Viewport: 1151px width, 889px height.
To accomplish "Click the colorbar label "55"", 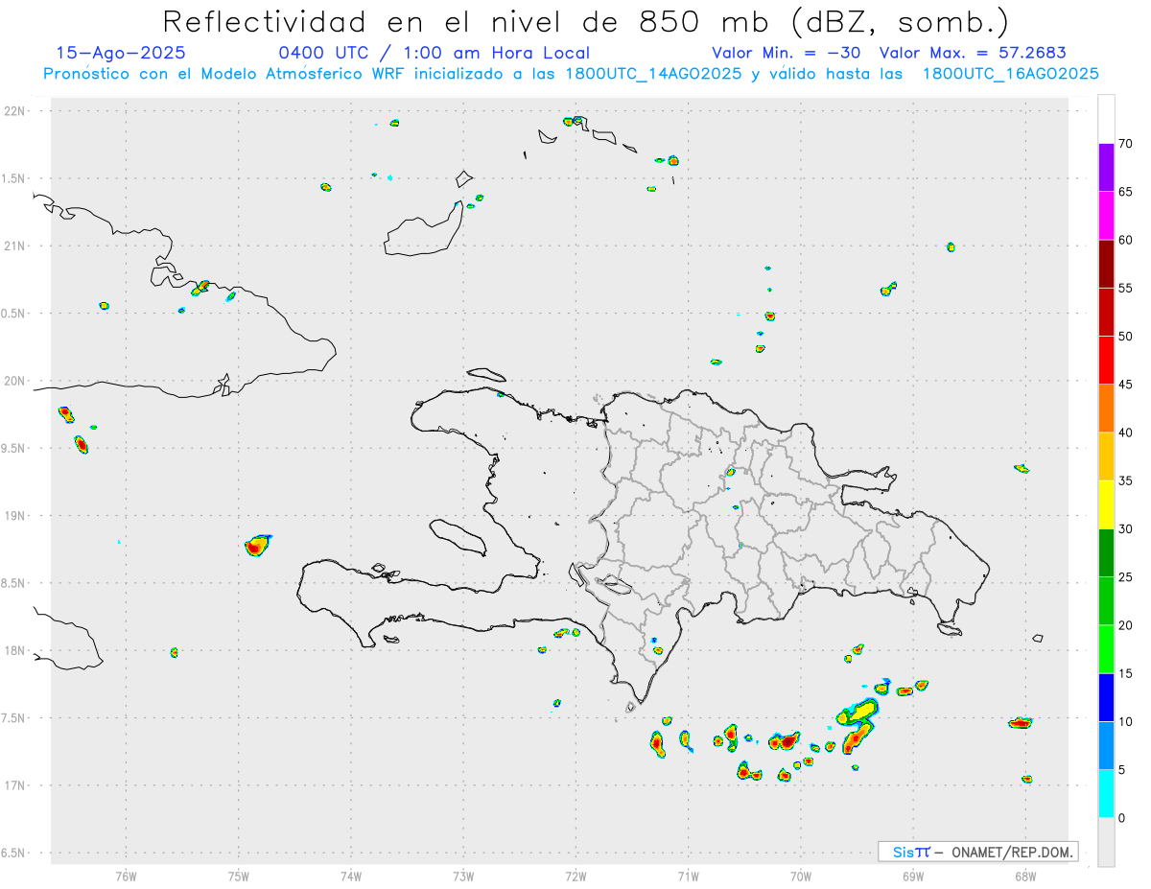I will [x=1126, y=288].
